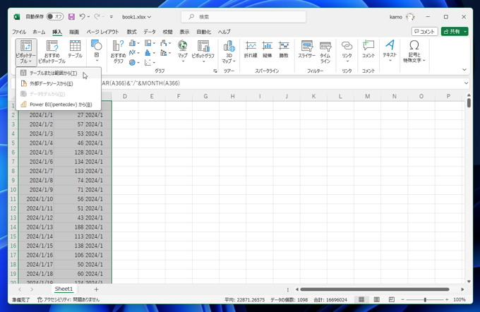Insert a win/loss sparkline (勝敗)
Viewport: 480px width, 312px height.
(284, 49)
